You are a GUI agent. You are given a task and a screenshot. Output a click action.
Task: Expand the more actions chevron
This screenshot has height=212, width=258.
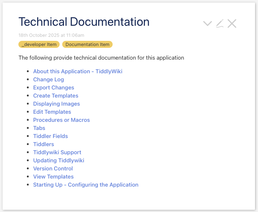pos(208,24)
